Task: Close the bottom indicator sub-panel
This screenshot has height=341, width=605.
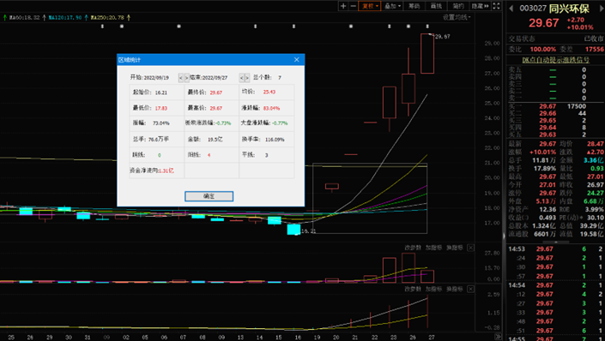Action: pos(471,289)
